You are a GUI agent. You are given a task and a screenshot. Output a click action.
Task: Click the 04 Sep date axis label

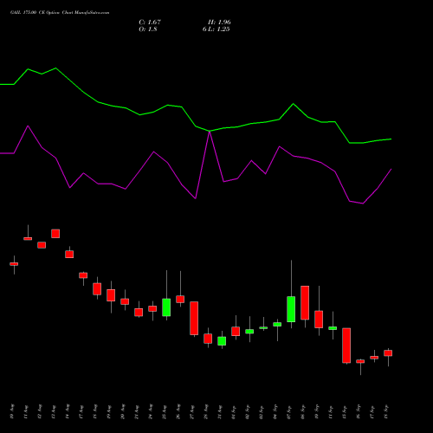[275, 412]
